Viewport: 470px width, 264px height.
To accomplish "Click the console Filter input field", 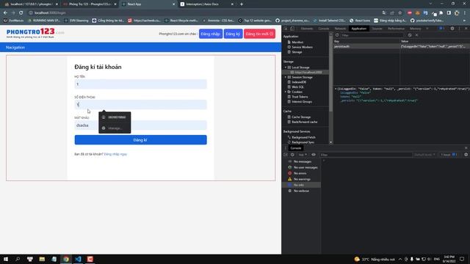I will [366, 155].
